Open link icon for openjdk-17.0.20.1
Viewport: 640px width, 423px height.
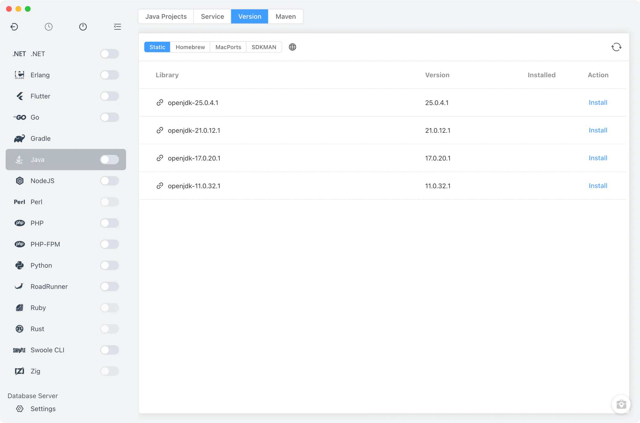tap(160, 158)
